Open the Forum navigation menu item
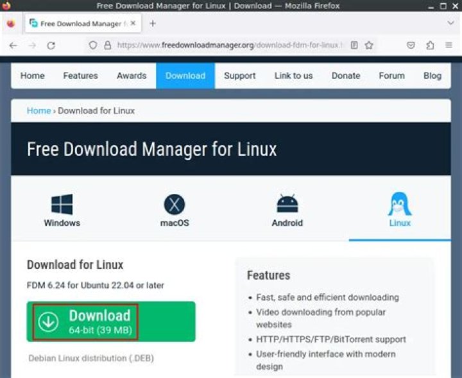 tap(391, 76)
